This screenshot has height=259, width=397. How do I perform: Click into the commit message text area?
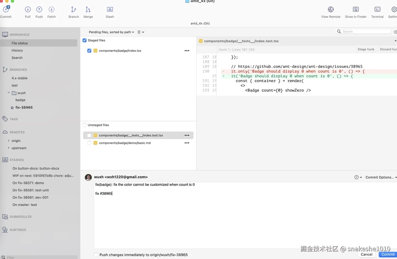pyautogui.click(x=245, y=215)
